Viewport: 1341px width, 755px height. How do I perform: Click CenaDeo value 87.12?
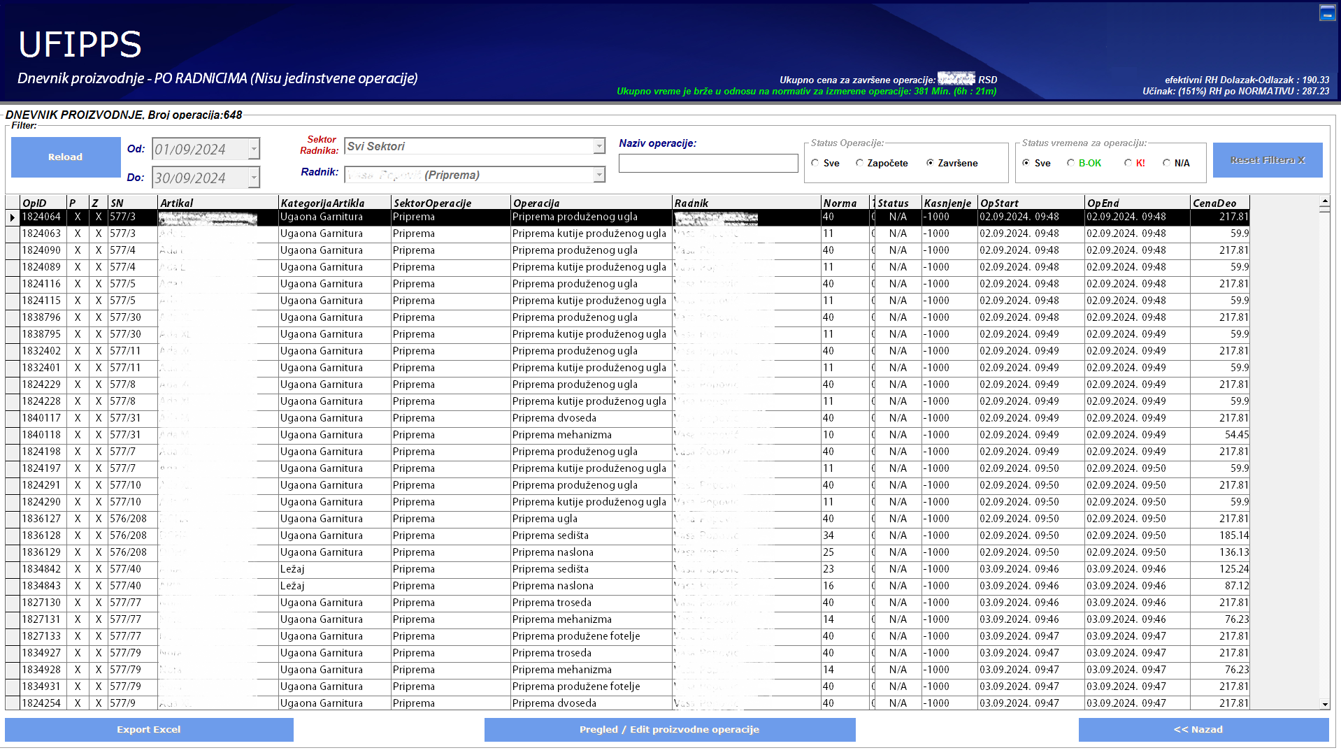click(x=1219, y=586)
